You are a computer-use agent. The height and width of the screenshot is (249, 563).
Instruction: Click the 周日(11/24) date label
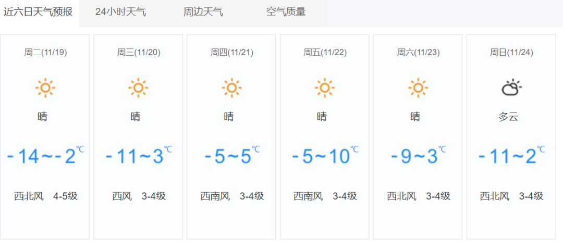click(511, 52)
